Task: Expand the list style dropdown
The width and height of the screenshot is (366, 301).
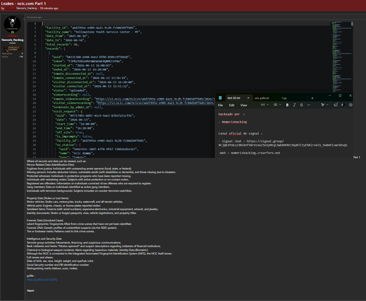Action: 277,105
